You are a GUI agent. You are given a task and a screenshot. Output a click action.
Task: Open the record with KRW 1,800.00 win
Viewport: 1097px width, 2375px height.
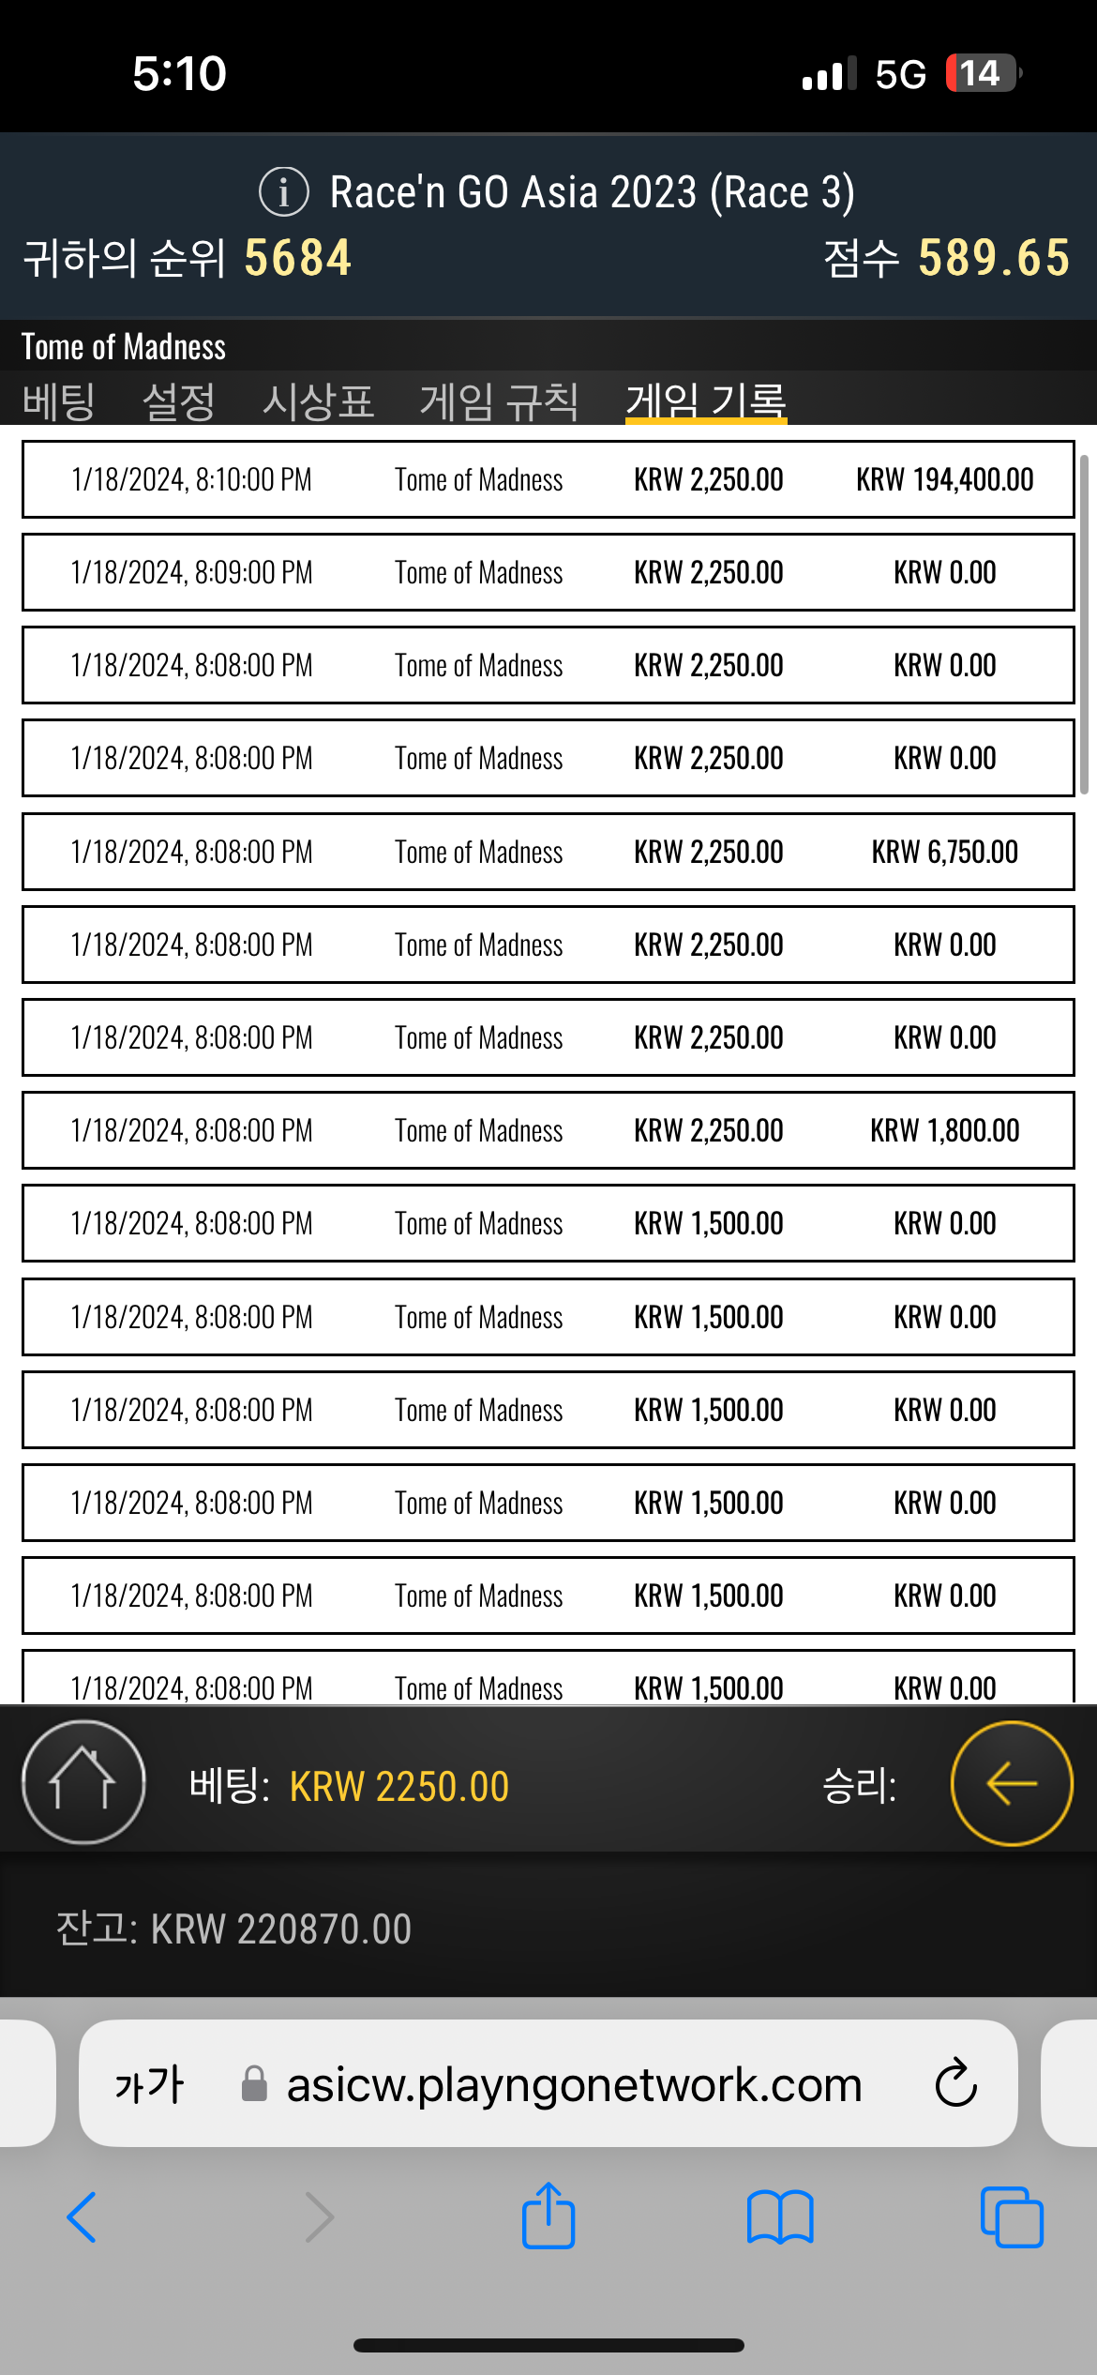click(548, 1130)
